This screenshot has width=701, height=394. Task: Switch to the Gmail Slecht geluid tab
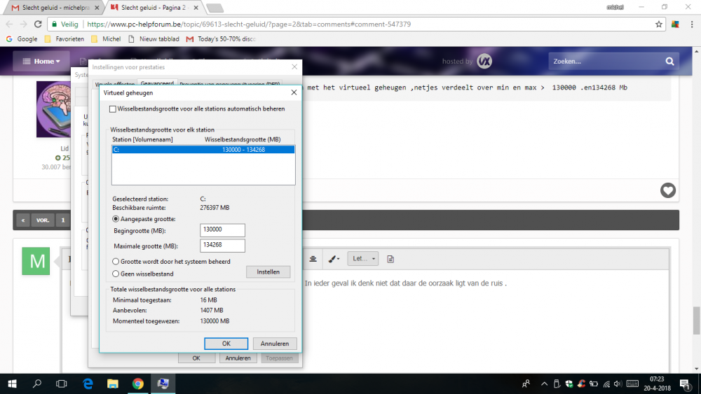(54, 8)
